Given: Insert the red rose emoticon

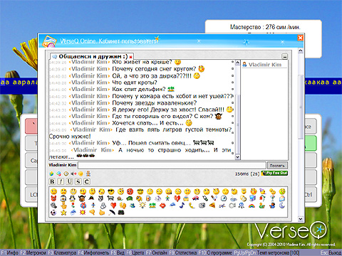Looking at the screenshot, I should click(x=73, y=206).
